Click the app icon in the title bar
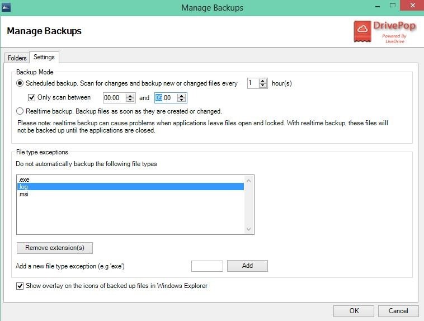The height and width of the screenshot is (321, 424). [x=6, y=7]
